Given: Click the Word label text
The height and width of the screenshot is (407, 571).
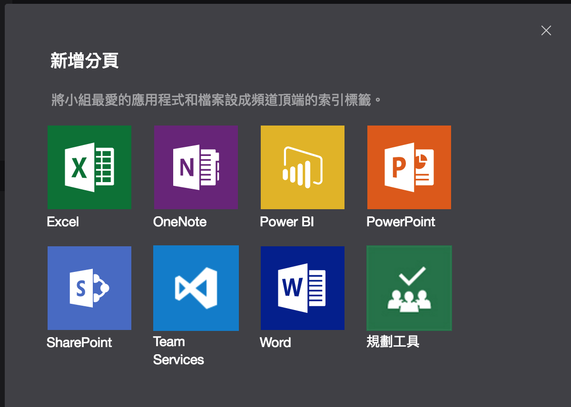Looking at the screenshot, I should (x=276, y=343).
